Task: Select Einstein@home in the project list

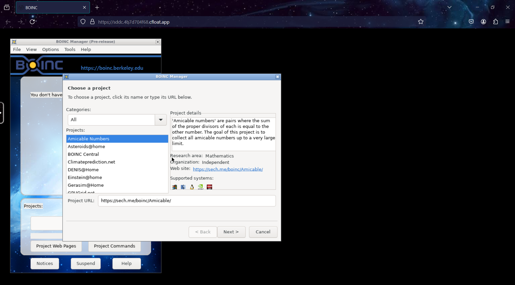Action: click(117, 178)
